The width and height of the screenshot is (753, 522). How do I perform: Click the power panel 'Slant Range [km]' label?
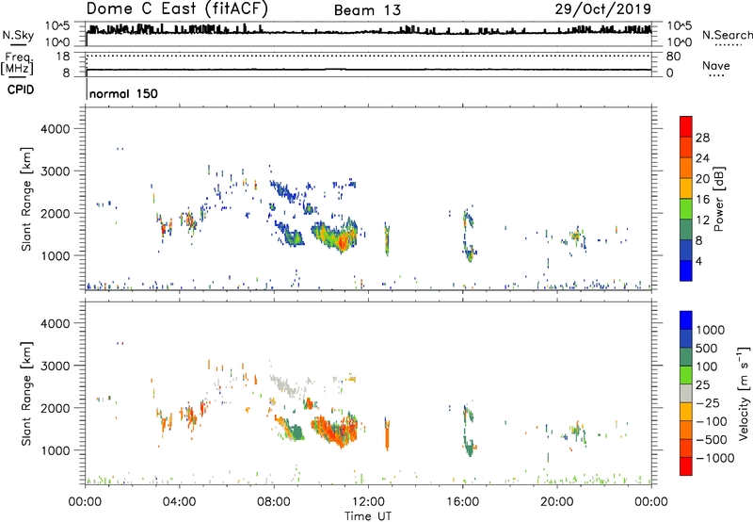(26, 199)
